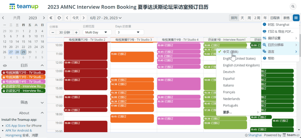The height and width of the screenshot is (138, 301).
Task: Switch to 周 week view
Action: 249,18
